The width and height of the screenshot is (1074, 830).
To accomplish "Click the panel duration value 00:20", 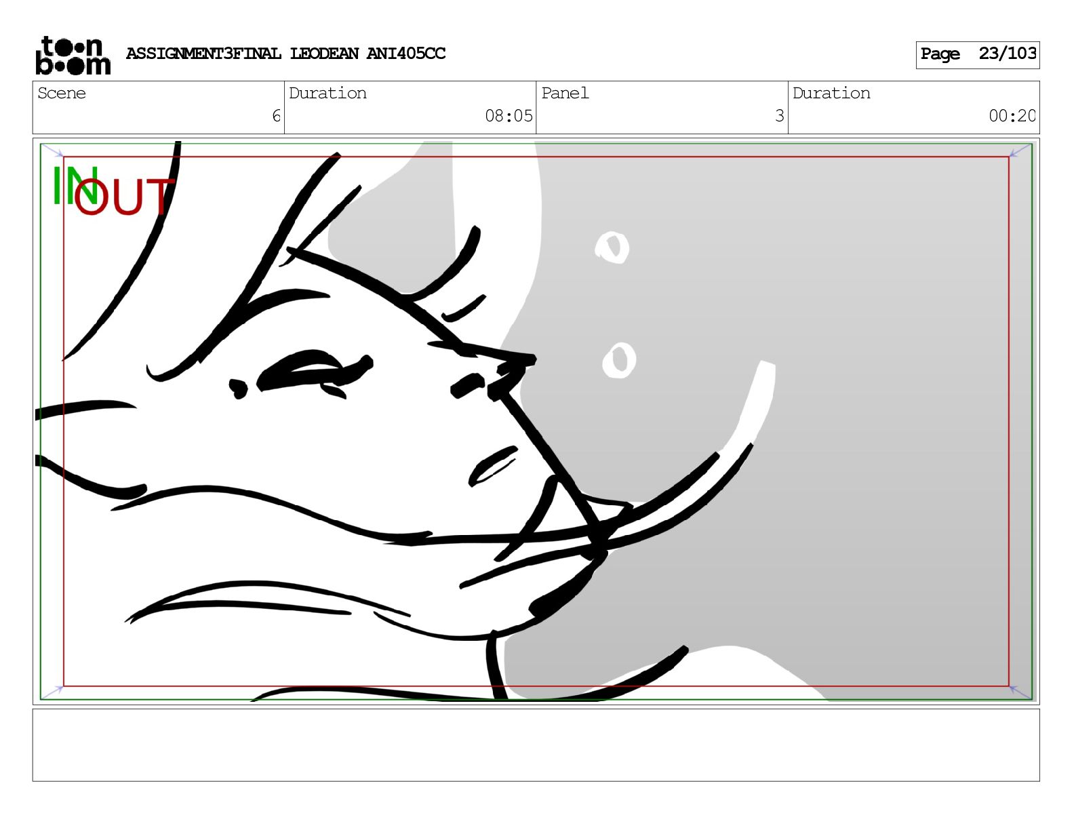I will (1012, 116).
